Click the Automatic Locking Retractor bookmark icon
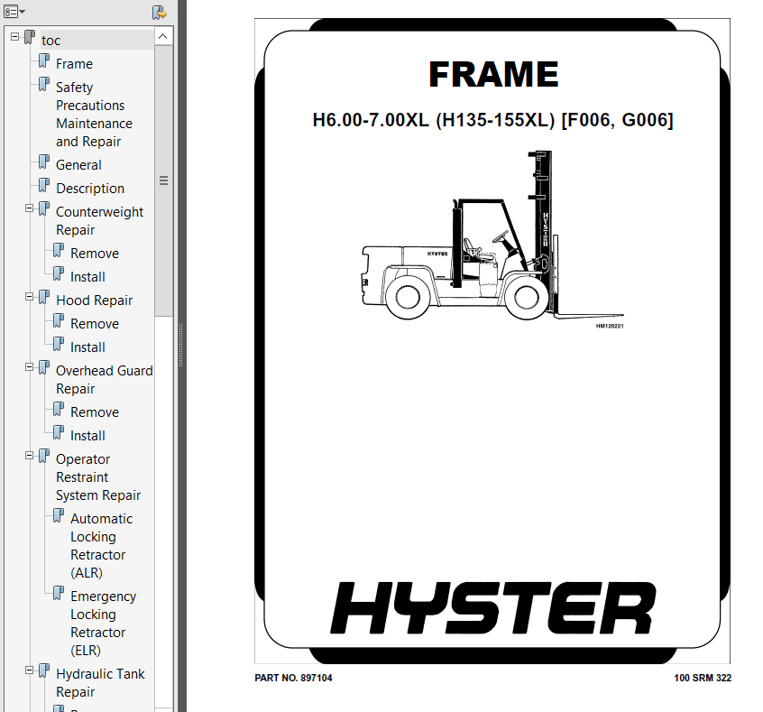763x712 pixels. [59, 516]
